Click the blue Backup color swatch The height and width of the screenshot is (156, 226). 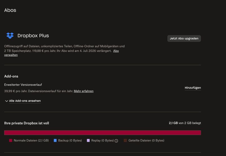[55, 140]
